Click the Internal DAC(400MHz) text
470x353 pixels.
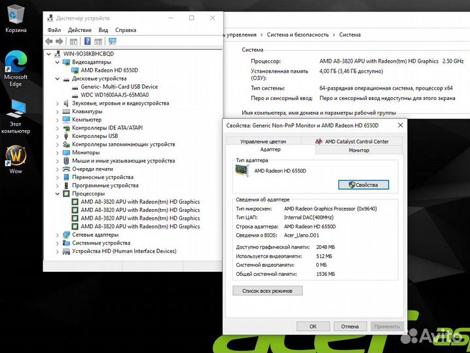(308, 218)
